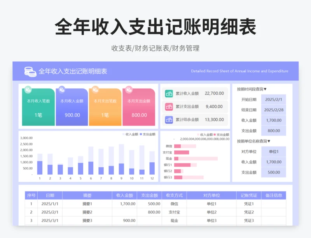Screen dimensions: 311x238
Task: Select the 900.00 cell in row 3
Action: click(124, 221)
